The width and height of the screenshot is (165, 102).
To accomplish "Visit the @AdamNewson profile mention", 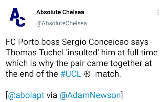I will click(x=90, y=95).
